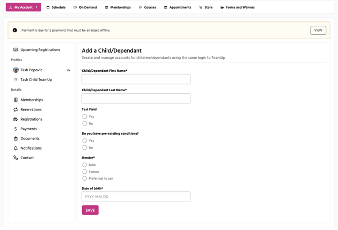This screenshot has height=230, width=338.
Task: Select Yes for Test Field
Action: tap(85, 116)
